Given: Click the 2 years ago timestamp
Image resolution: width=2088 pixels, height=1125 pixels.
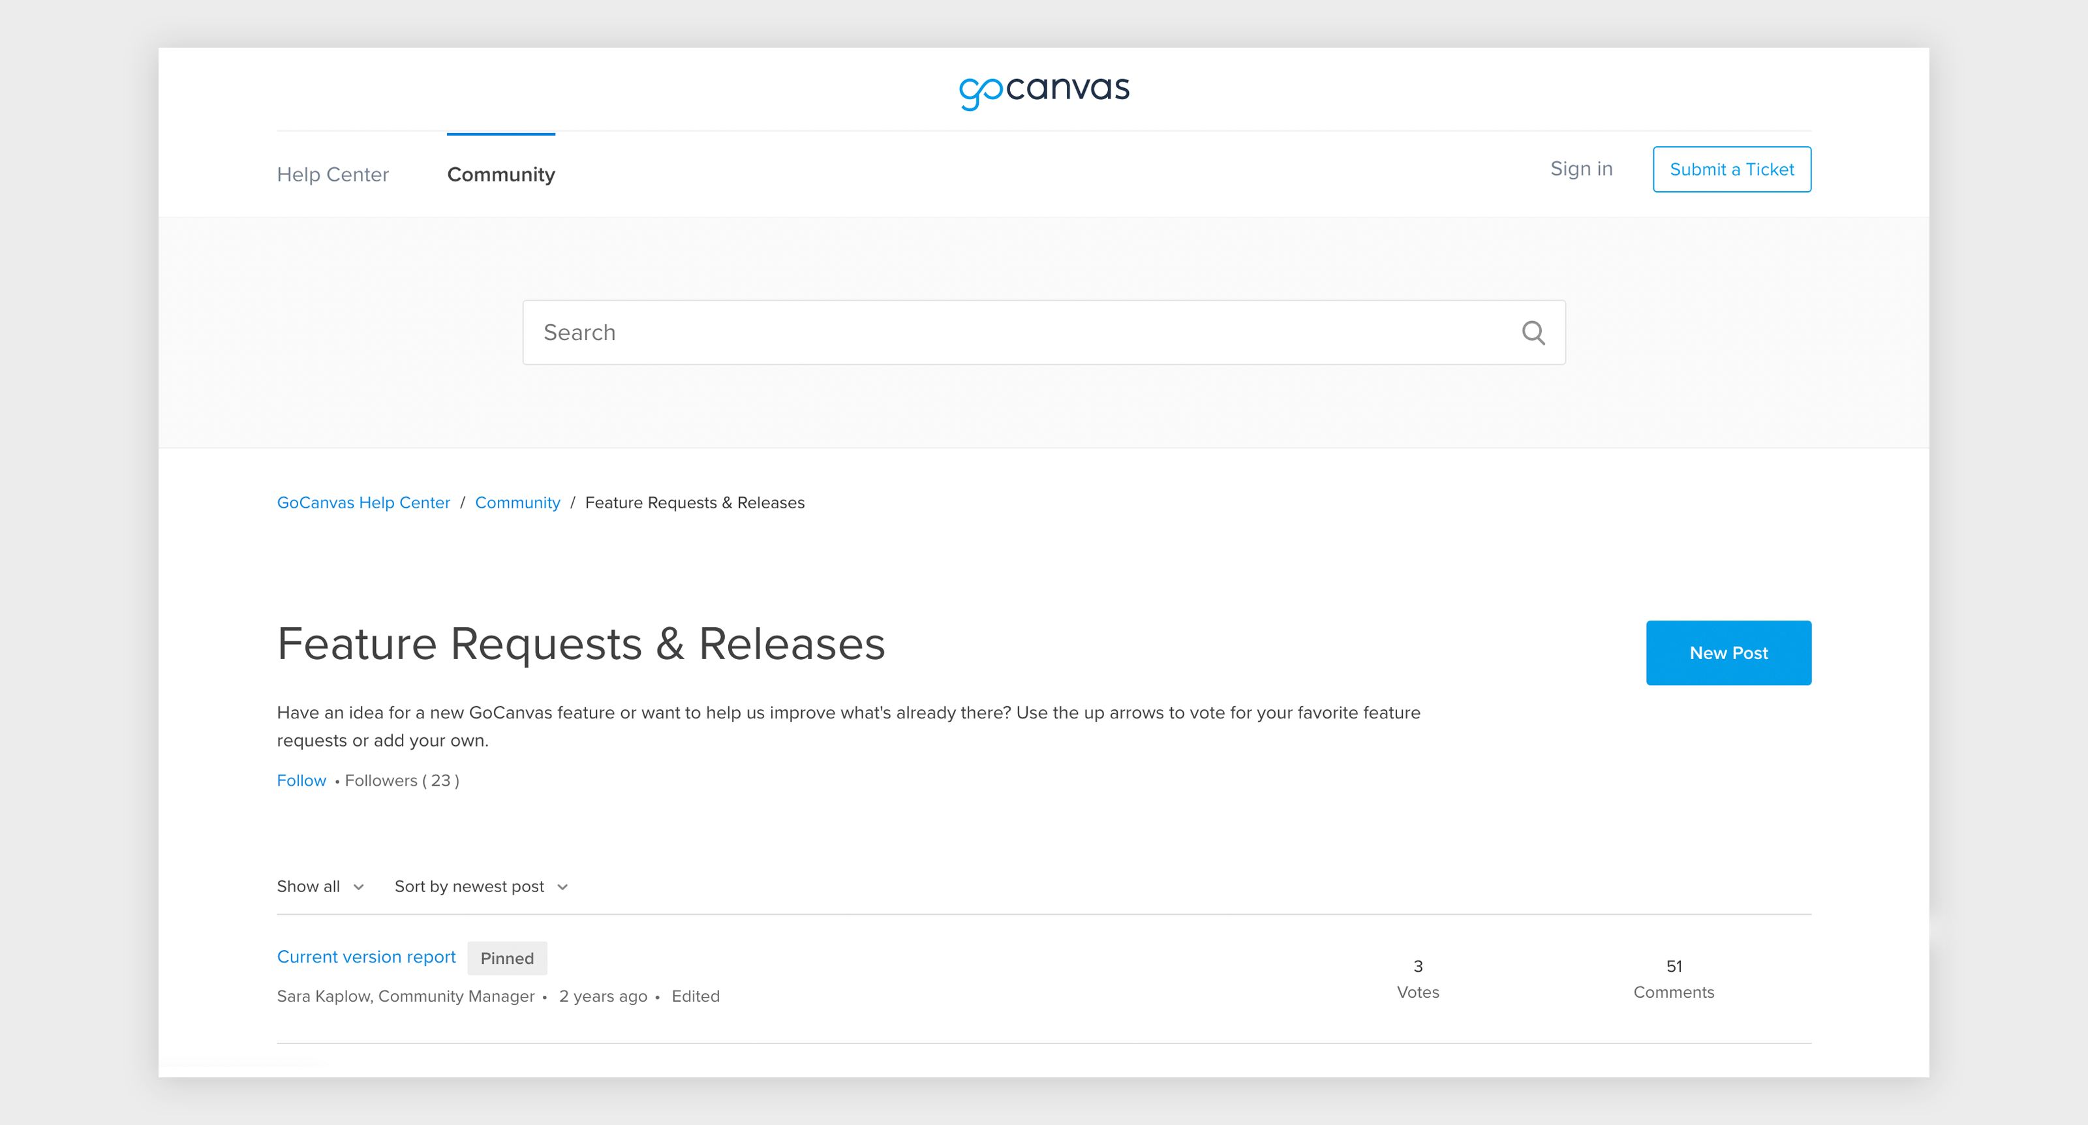Looking at the screenshot, I should coord(603,996).
